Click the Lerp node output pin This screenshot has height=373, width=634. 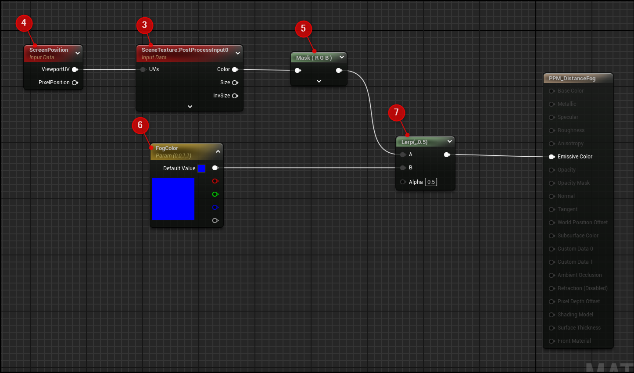[x=447, y=154]
